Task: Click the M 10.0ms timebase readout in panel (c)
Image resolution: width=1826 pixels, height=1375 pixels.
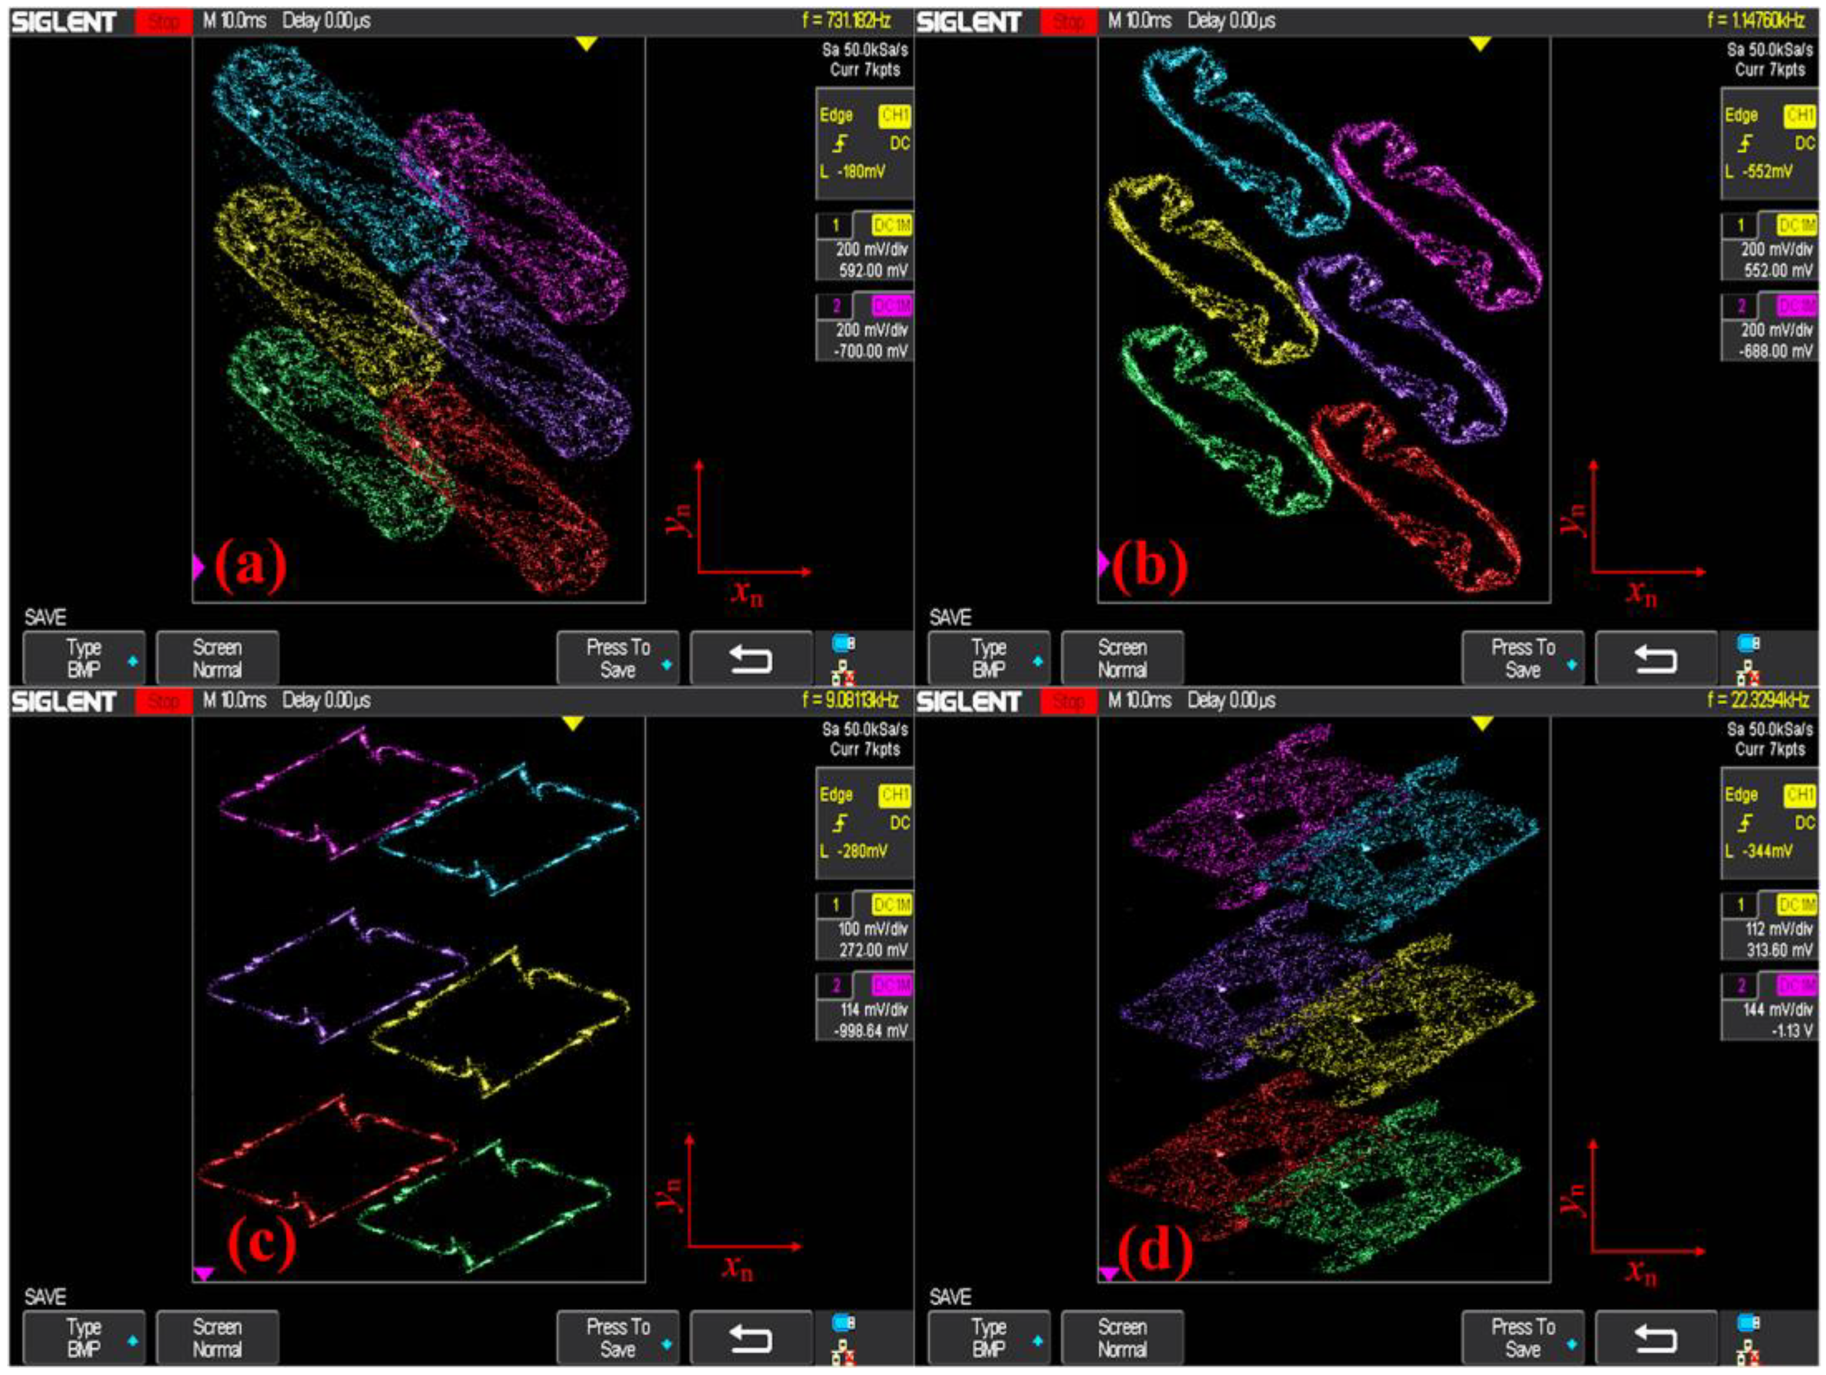Action: (234, 700)
